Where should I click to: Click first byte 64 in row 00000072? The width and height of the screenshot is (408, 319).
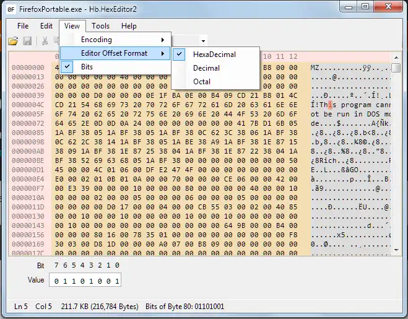click(x=59, y=123)
